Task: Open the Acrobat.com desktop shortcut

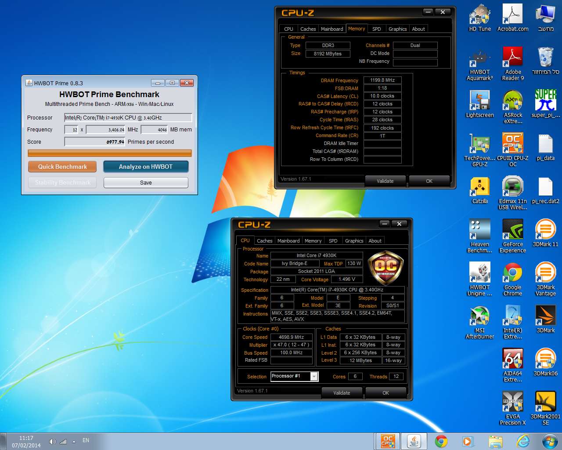Action: click(513, 18)
